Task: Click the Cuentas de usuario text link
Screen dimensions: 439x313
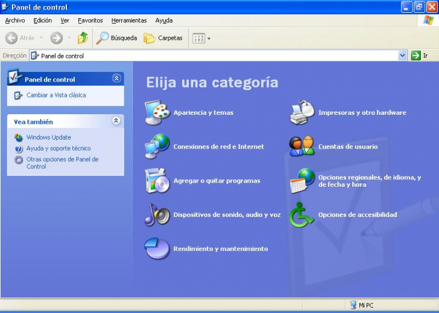Action: [x=348, y=146]
